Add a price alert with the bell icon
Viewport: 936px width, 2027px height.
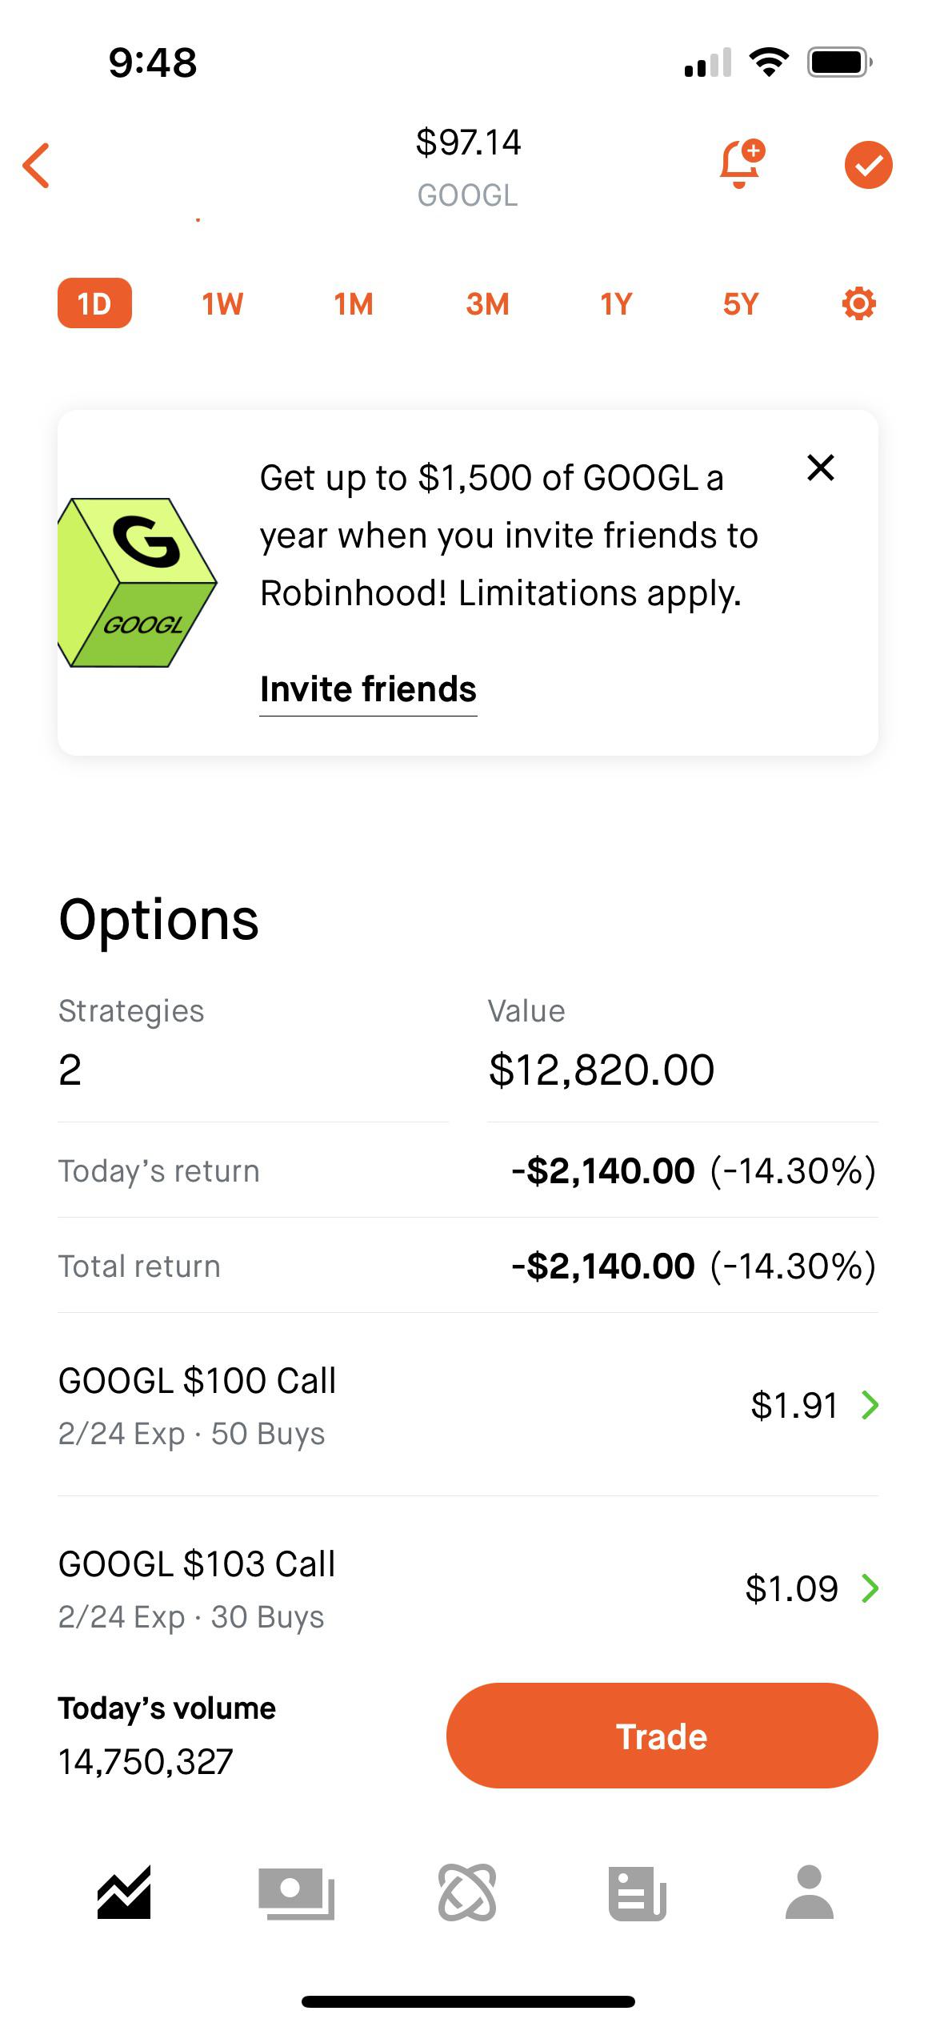pyautogui.click(x=741, y=164)
